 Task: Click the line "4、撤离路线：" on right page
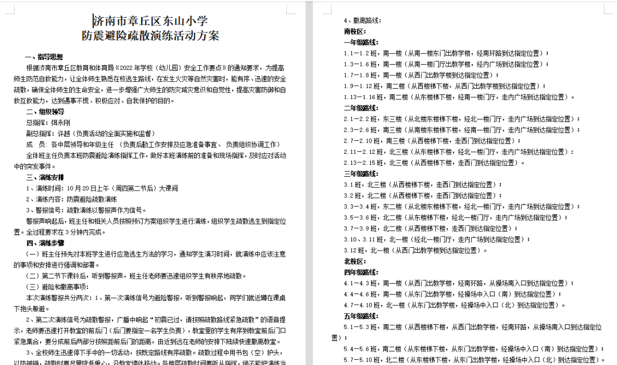(362, 21)
